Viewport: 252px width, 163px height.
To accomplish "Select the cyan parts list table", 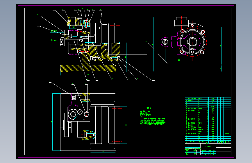I will point(208,120).
